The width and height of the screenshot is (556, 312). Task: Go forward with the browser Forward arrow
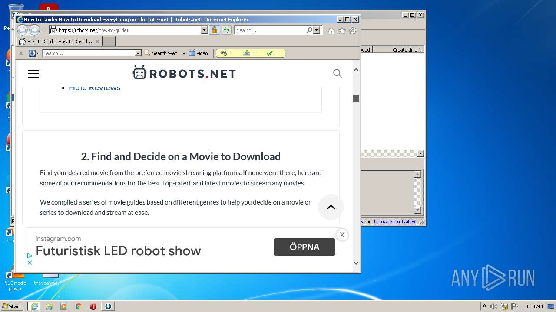(x=34, y=30)
